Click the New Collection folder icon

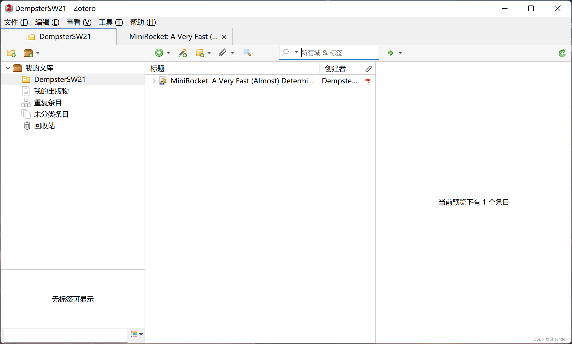(x=11, y=53)
